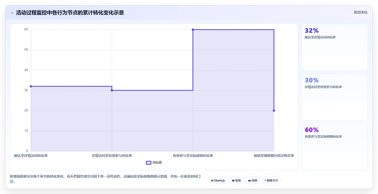Click the 数据卡片 chip
This screenshot has height=194, width=378.
point(271,180)
